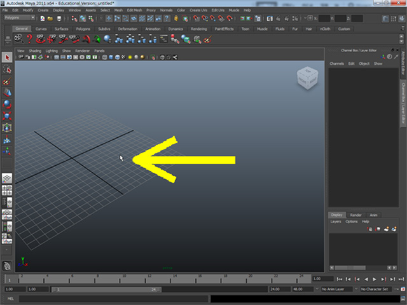Go to start of playback range
The height and width of the screenshot is (305, 407).
(x=339, y=279)
